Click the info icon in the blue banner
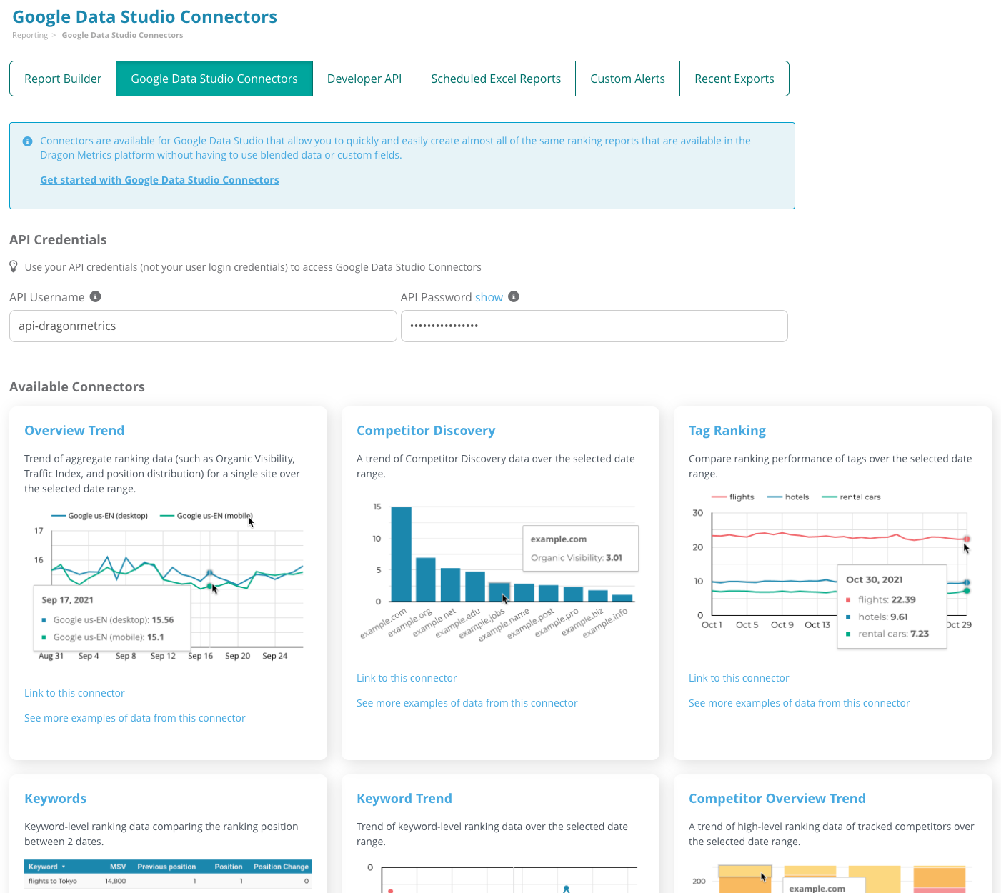This screenshot has height=893, width=1001. pos(28,141)
